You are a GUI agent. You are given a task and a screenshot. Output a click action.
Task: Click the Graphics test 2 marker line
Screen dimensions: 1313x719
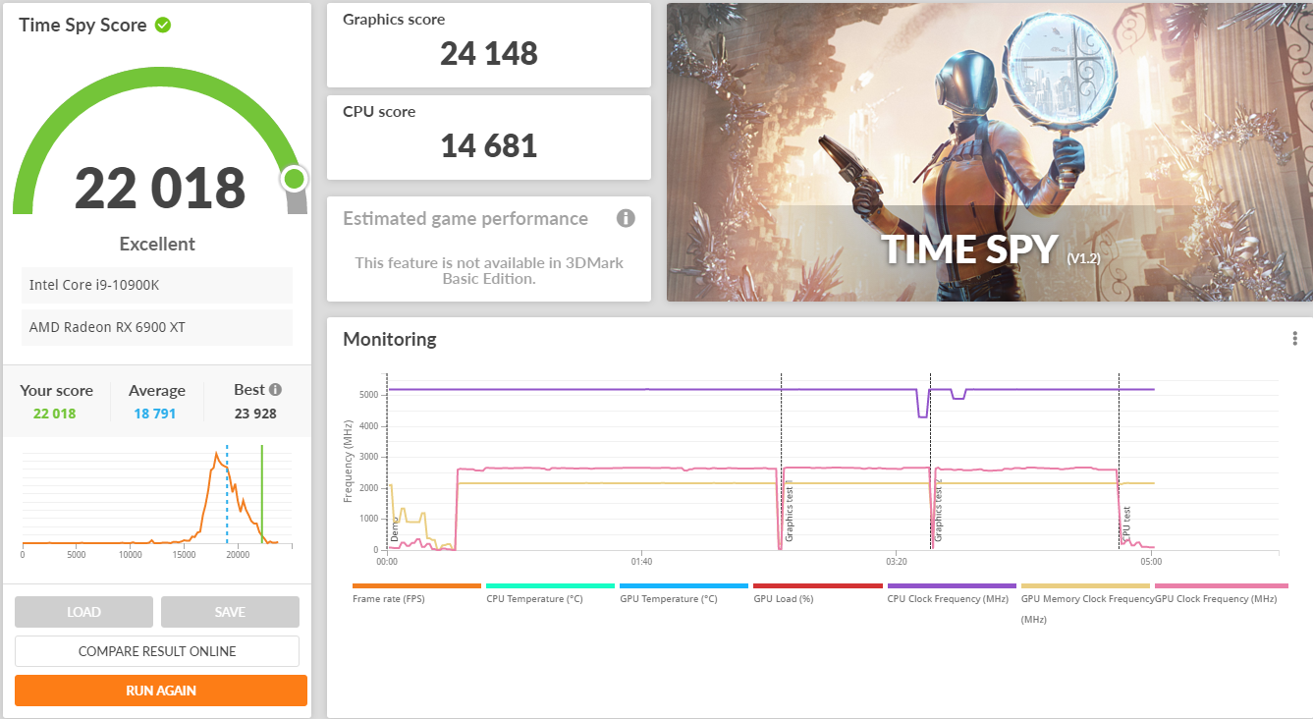931,462
